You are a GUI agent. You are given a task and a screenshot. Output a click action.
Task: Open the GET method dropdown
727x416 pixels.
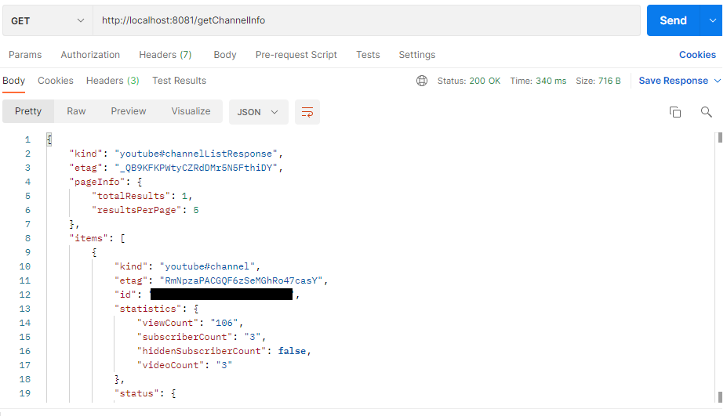(x=48, y=20)
